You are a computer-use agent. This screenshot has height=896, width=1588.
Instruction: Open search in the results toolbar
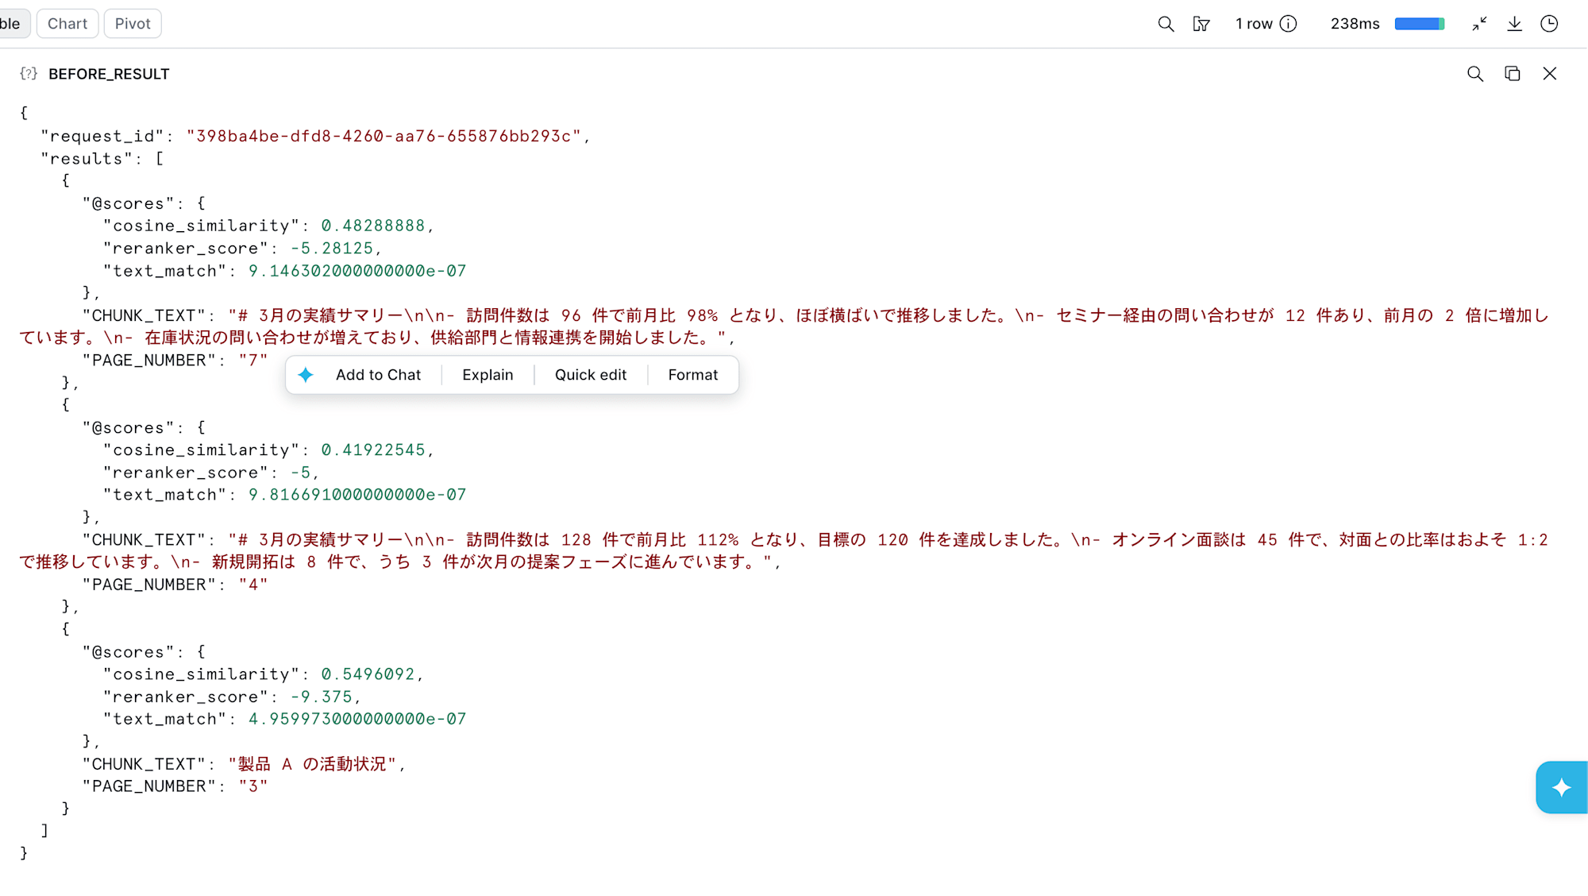tap(1166, 24)
